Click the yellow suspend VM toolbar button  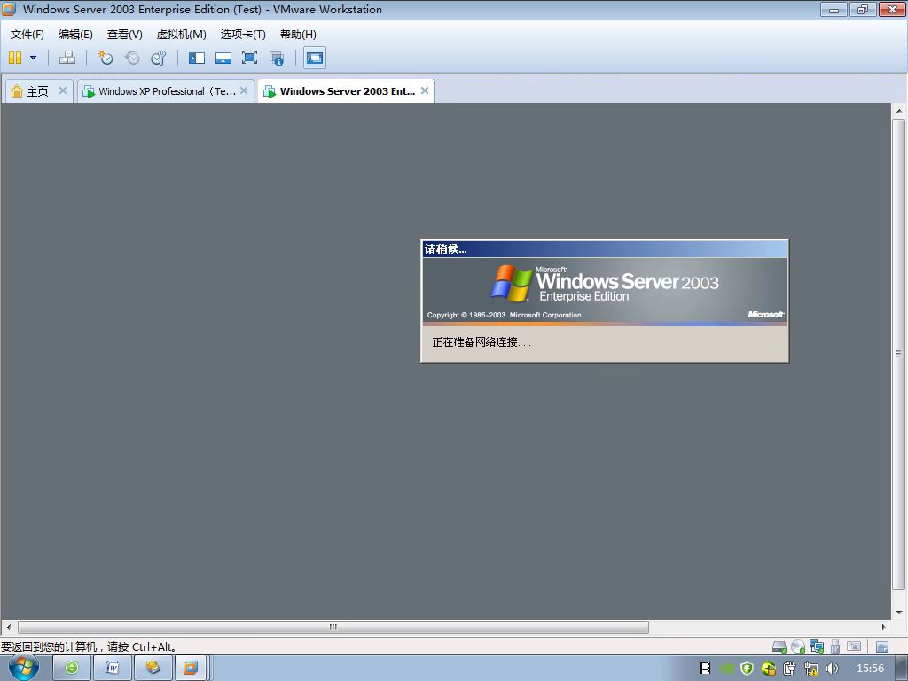tap(15, 58)
